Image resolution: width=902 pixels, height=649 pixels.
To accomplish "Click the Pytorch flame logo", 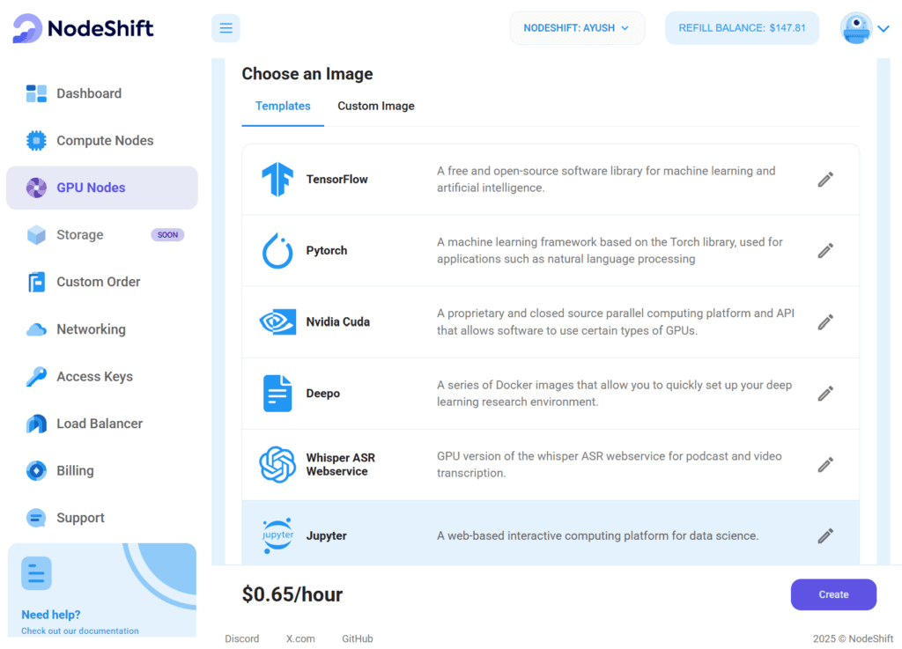I will coord(277,251).
